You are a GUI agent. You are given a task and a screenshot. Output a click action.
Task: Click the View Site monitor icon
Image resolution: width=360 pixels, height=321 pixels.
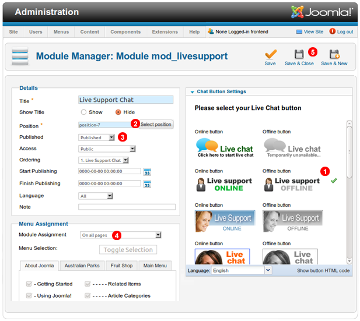click(x=299, y=32)
